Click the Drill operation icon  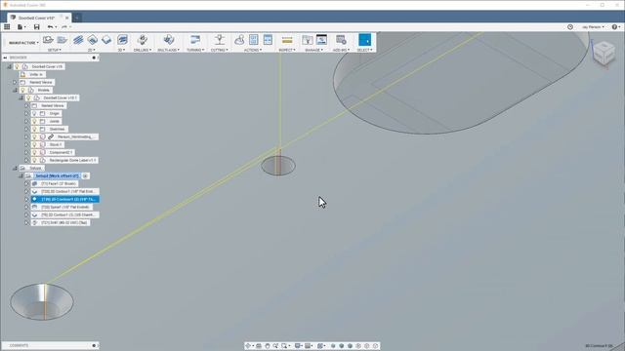click(143, 39)
